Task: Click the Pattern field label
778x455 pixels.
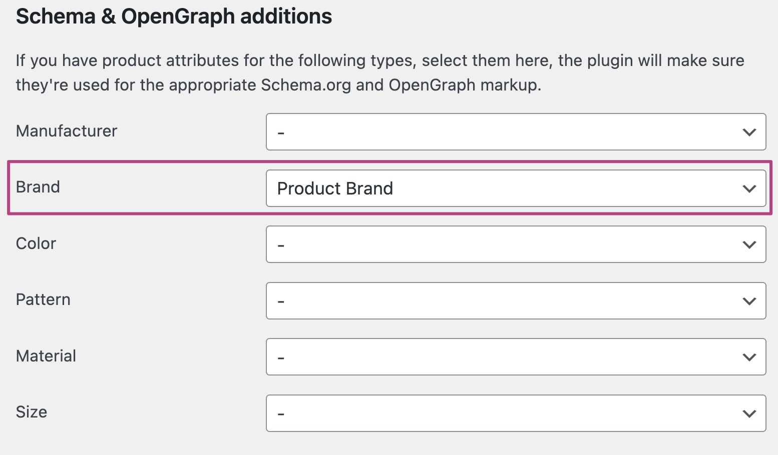Action: (43, 299)
